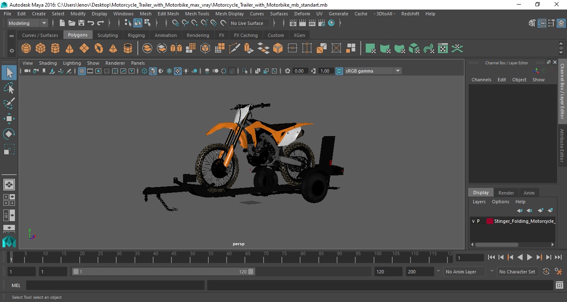Viewport: 567px width, 302px height.
Task: Open the Modeling menu set dropdown
Action: point(28,23)
